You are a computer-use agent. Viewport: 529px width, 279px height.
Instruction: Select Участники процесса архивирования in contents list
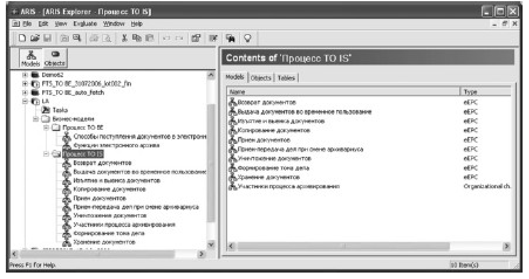pos(289,187)
